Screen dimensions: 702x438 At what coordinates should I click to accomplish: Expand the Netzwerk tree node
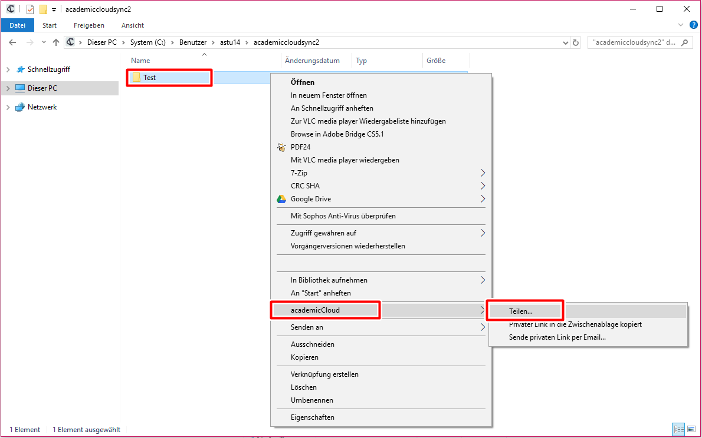[8, 107]
